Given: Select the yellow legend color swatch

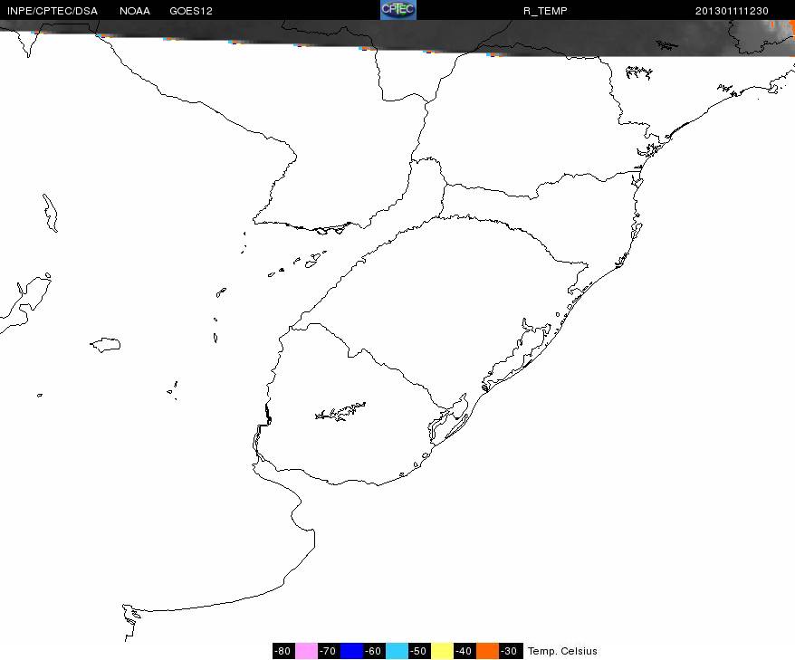Looking at the screenshot, I should (442, 651).
